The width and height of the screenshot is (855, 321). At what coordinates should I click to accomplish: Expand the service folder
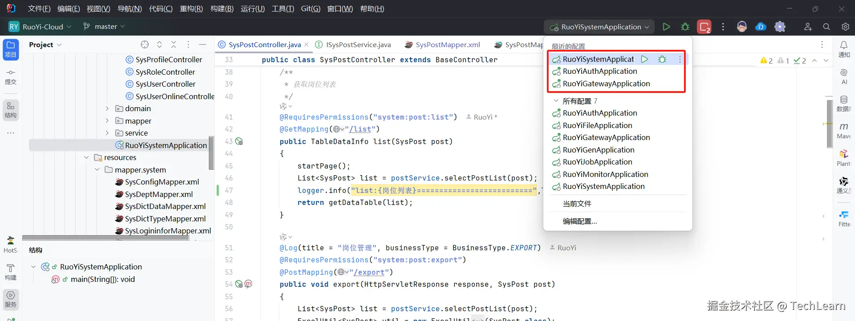107,133
